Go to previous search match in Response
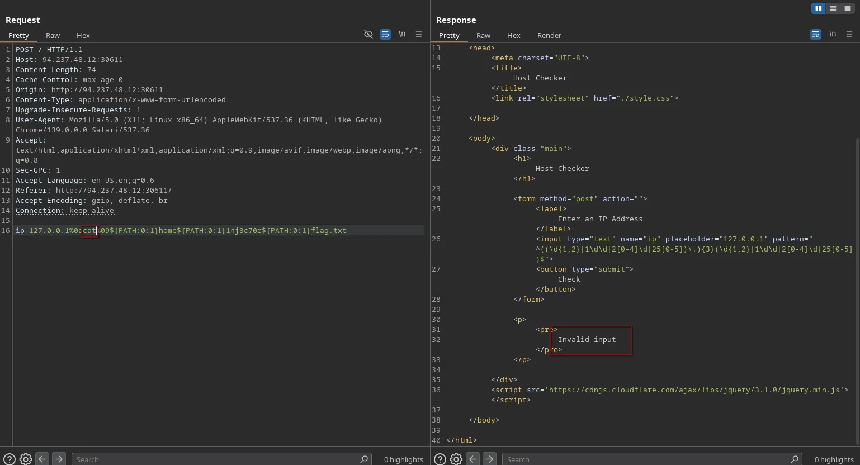 tap(473, 459)
